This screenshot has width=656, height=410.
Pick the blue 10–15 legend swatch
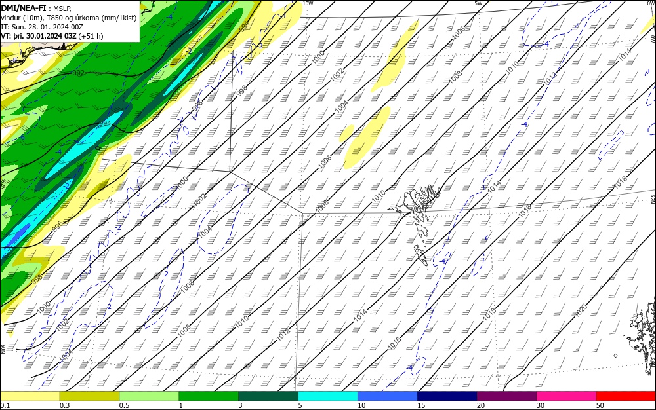(388, 396)
